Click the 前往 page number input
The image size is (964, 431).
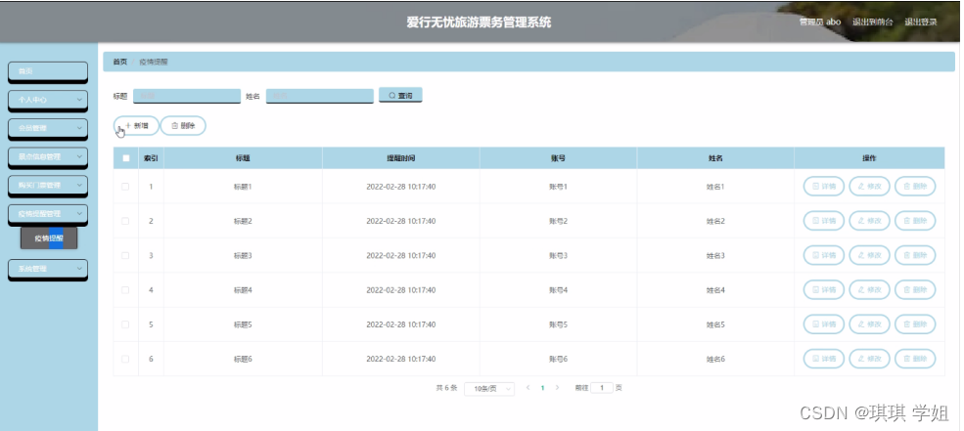tap(602, 388)
